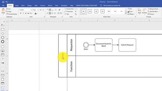
Task: Switch to the Review tab
Action: [x=50, y=6]
